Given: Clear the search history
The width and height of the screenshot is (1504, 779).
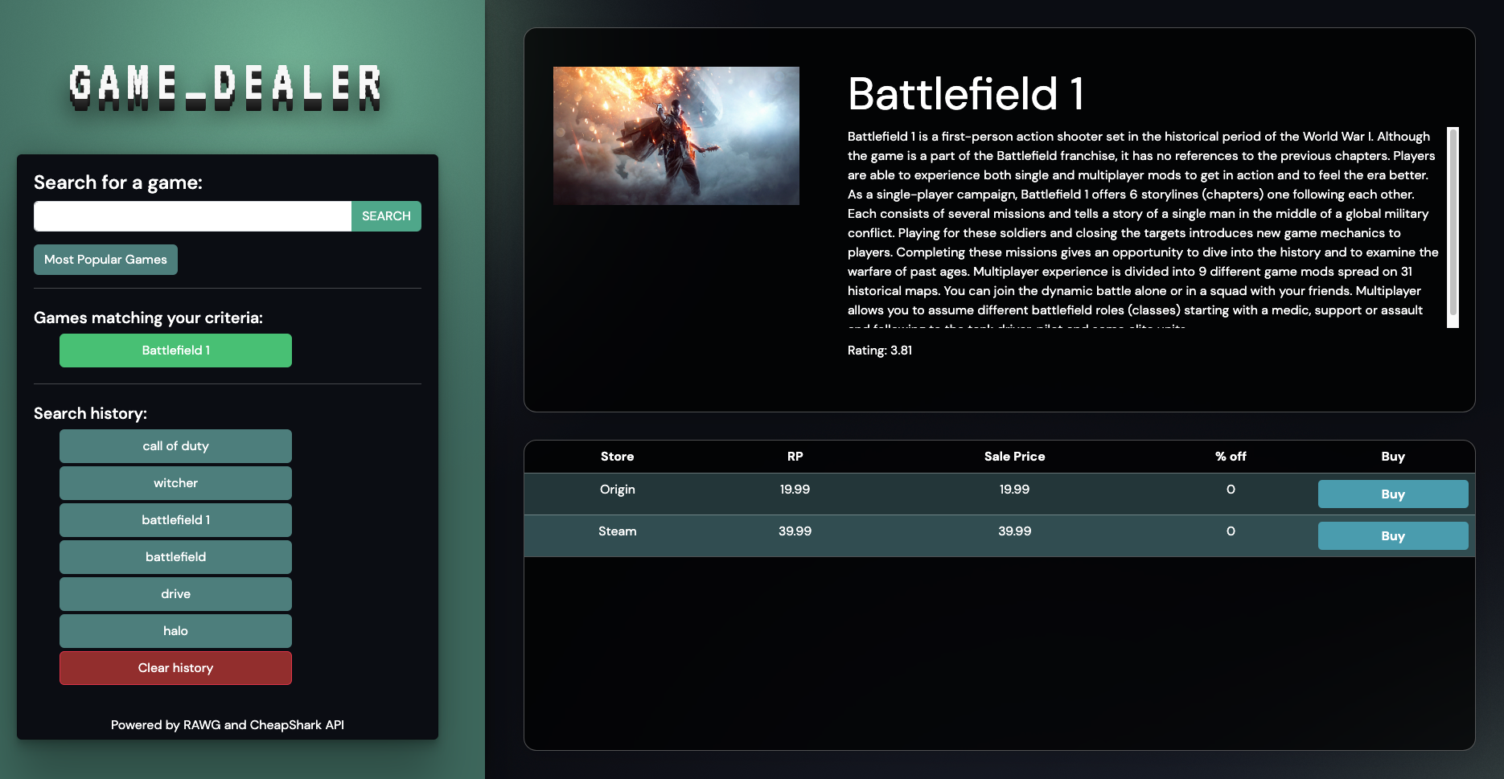Looking at the screenshot, I should pyautogui.click(x=175, y=668).
